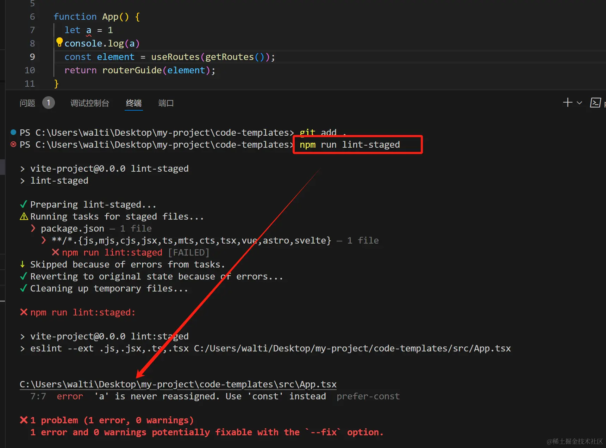Click line number 10 in the gutter
The image size is (606, 448).
pos(30,70)
